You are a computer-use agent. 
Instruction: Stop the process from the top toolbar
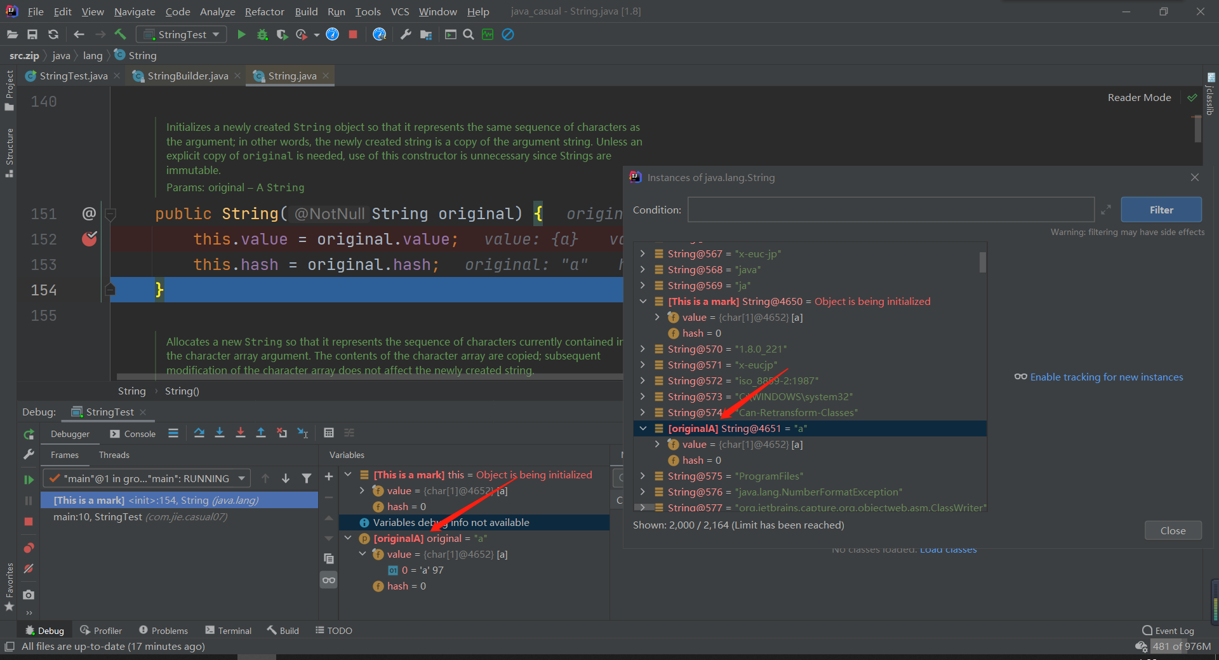pos(353,34)
